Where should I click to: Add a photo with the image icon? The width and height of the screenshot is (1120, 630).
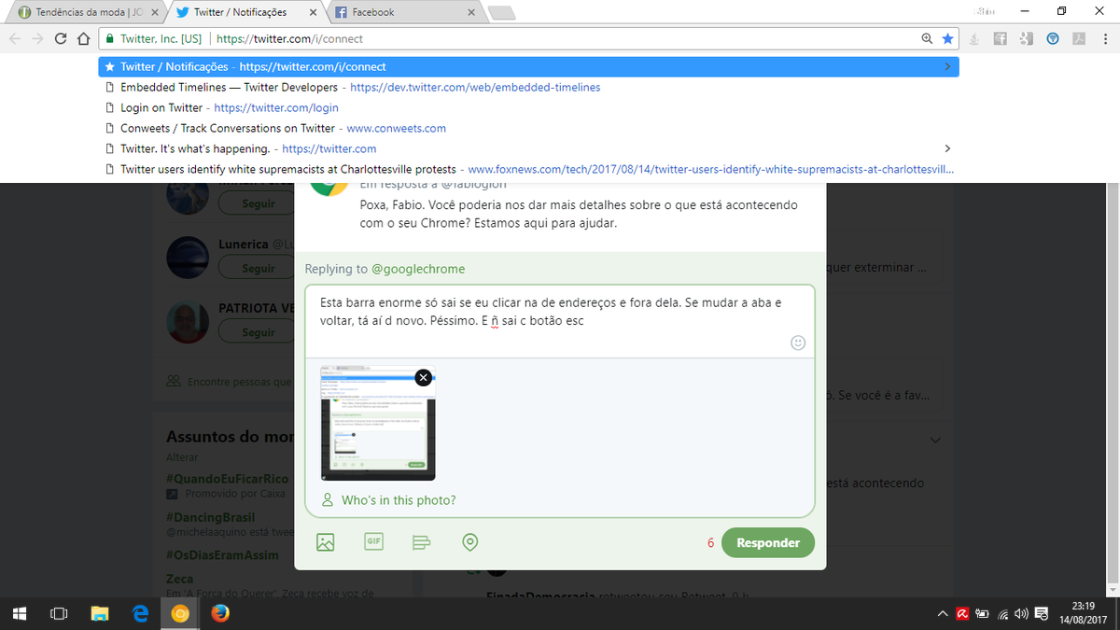pyautogui.click(x=325, y=541)
